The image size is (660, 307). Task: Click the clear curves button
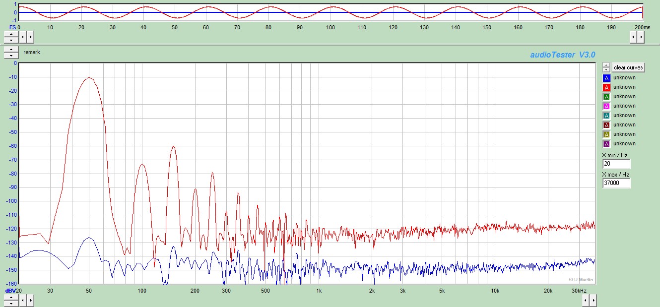tap(628, 67)
